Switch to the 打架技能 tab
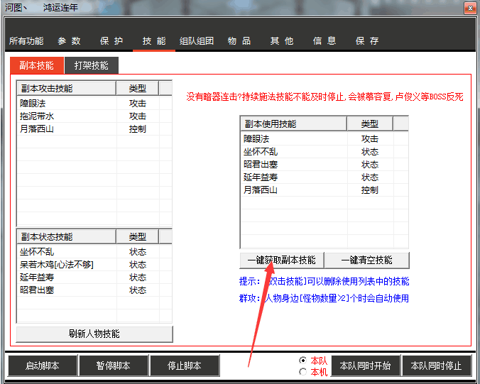 coord(92,66)
